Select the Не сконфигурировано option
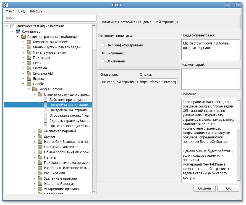Image resolution: width=246 pixels, height=205 pixels. tap(103, 45)
